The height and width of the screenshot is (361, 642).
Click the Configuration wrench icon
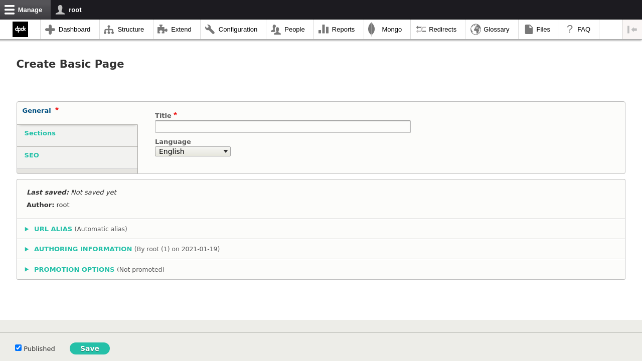pyautogui.click(x=210, y=30)
